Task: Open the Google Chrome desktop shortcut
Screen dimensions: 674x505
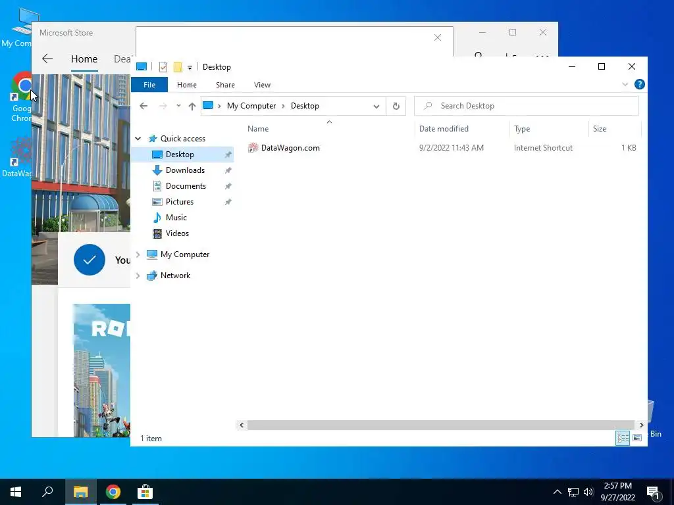Action: click(22, 97)
